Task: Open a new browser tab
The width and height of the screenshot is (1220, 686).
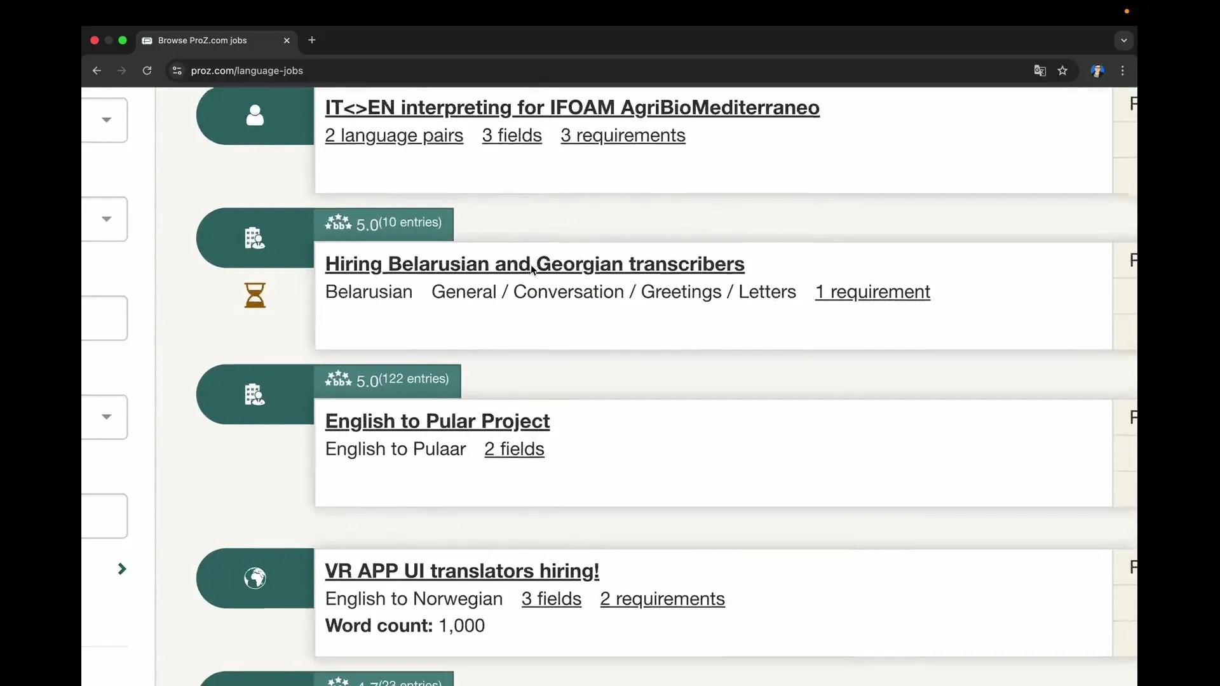Action: pos(312,40)
